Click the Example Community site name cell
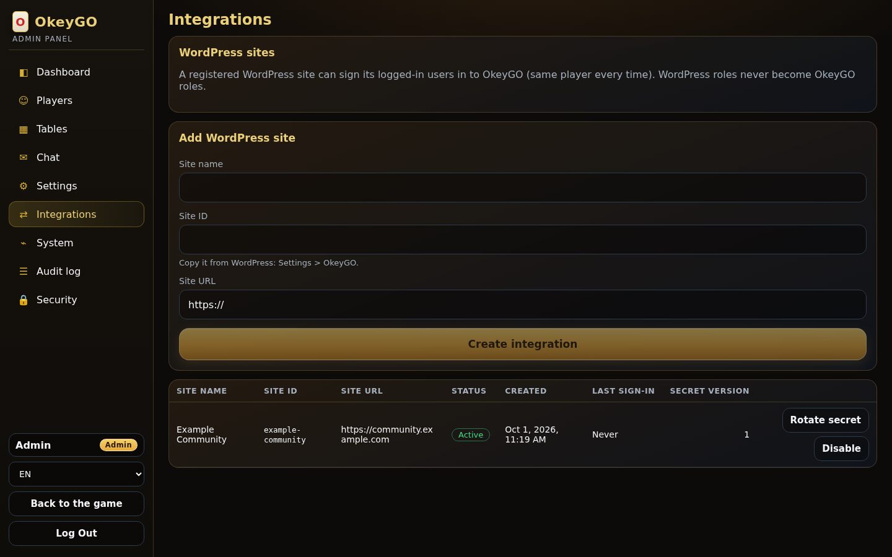Screen dimensions: 892x557 202,434
